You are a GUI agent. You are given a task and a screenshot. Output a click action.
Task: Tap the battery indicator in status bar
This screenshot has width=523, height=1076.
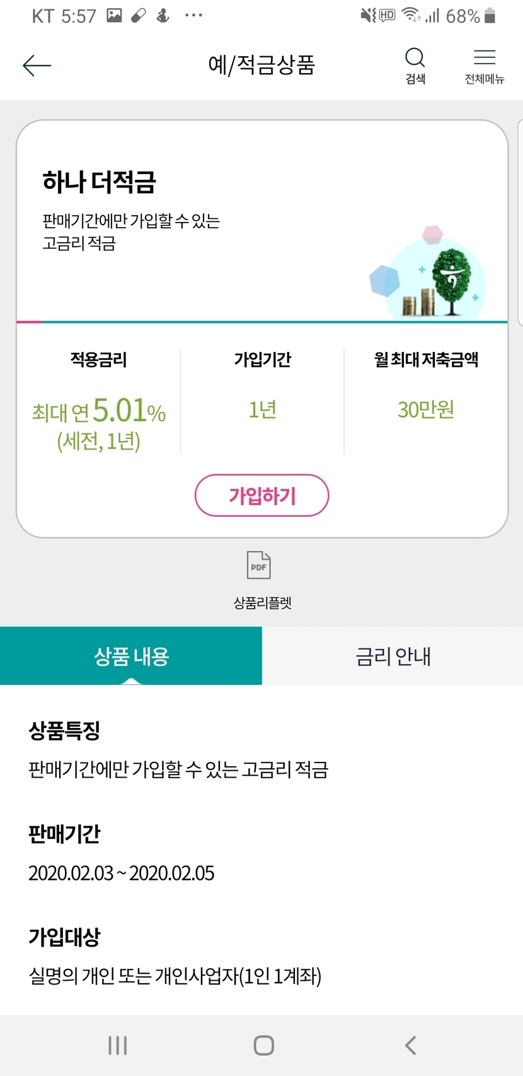(490, 16)
